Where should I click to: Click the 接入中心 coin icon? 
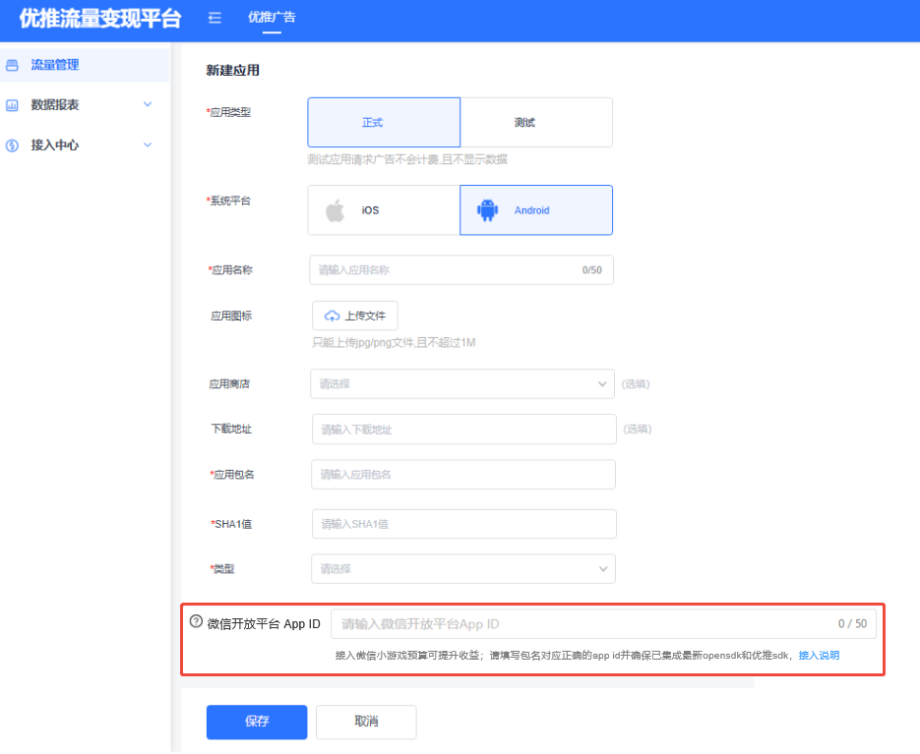[x=13, y=145]
